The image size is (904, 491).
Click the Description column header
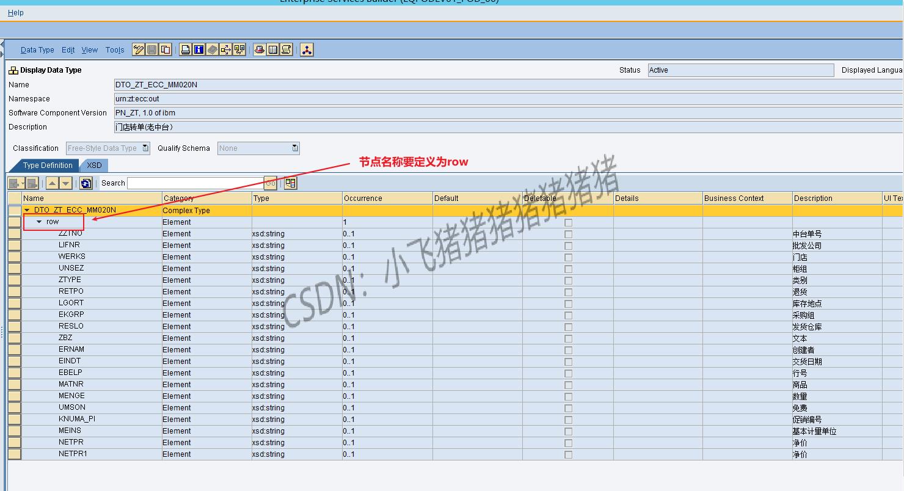(x=837, y=198)
